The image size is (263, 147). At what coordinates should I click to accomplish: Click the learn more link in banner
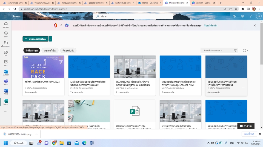coord(210,26)
